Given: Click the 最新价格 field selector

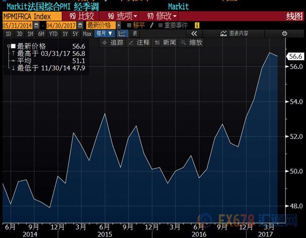Looking at the screenshot, I should (101, 25).
